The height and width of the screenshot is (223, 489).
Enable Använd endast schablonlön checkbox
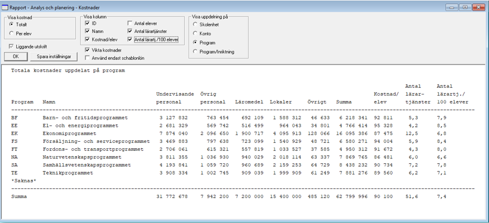87,58
